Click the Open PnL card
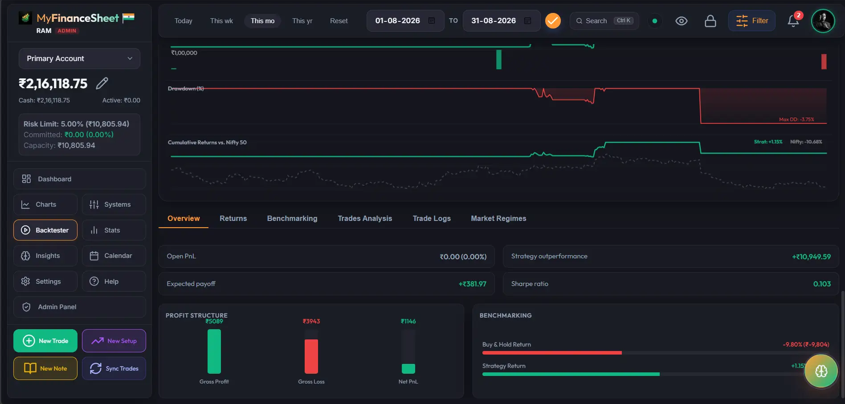 tap(327, 256)
